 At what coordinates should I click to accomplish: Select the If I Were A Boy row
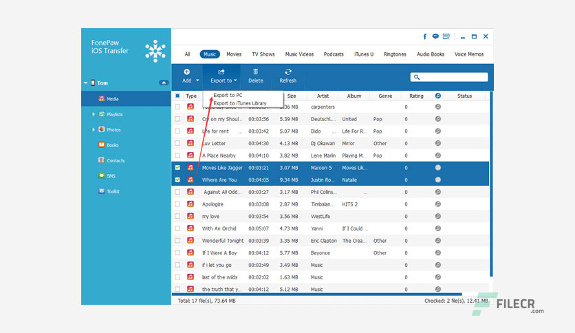(330, 253)
